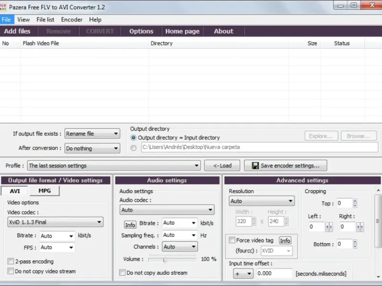
Task: Toggle Do not copy video stream
Action: (11, 271)
